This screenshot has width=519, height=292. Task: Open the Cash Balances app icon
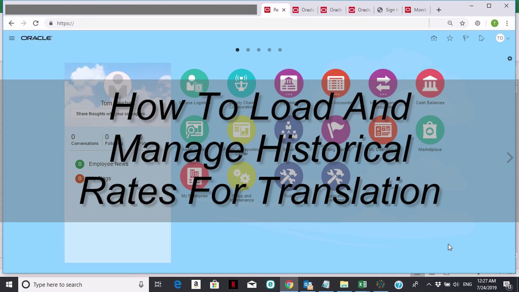click(x=430, y=84)
